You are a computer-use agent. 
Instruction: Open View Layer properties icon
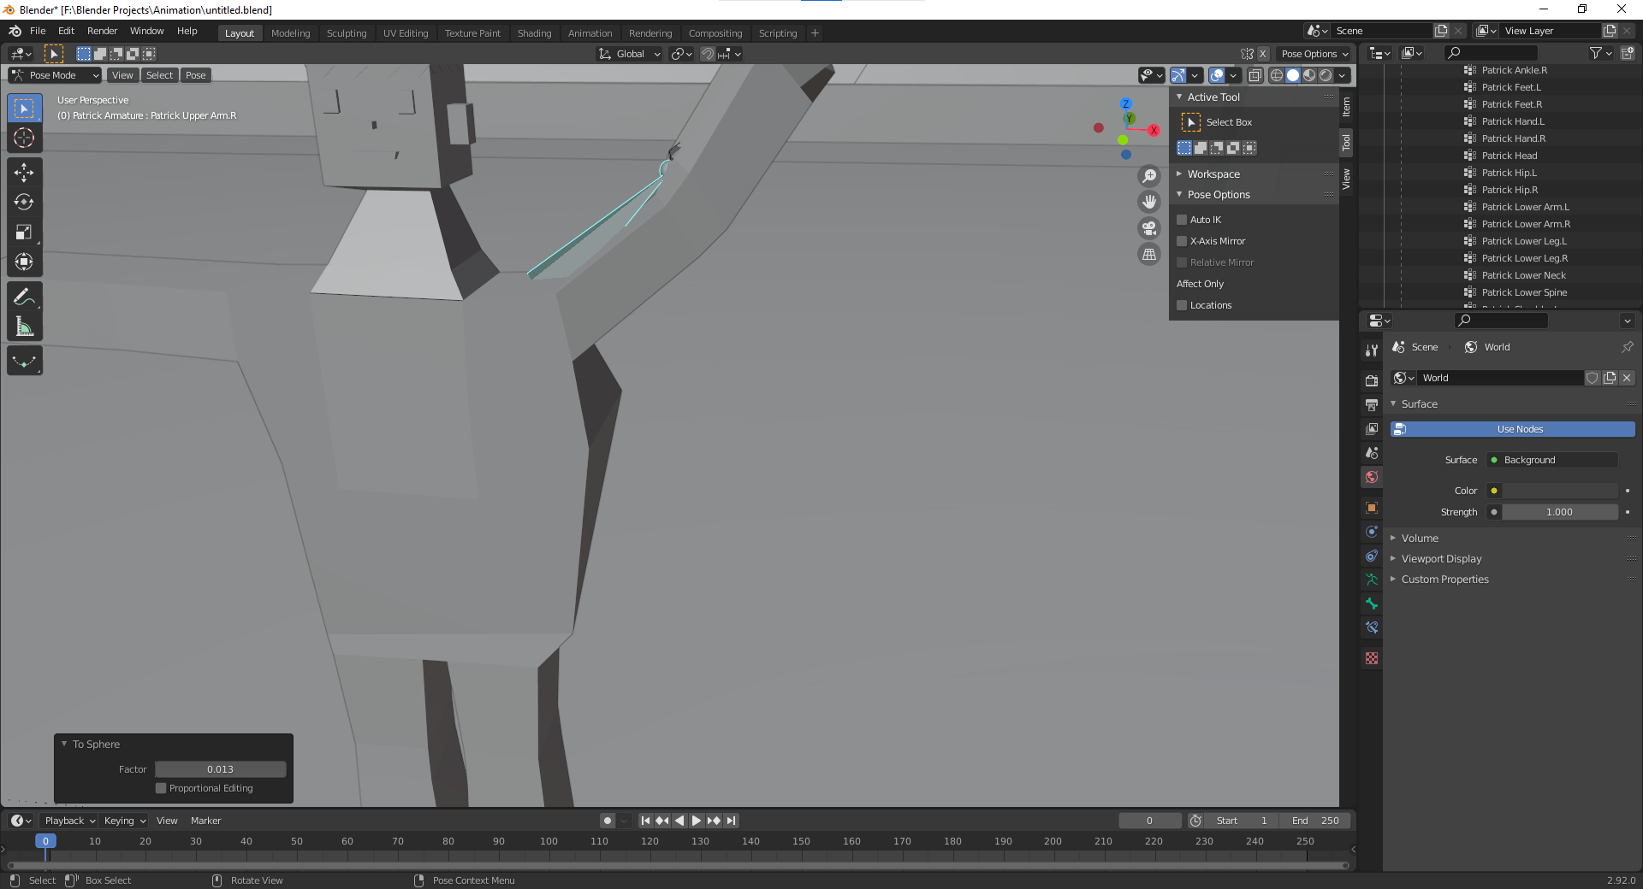click(1372, 428)
